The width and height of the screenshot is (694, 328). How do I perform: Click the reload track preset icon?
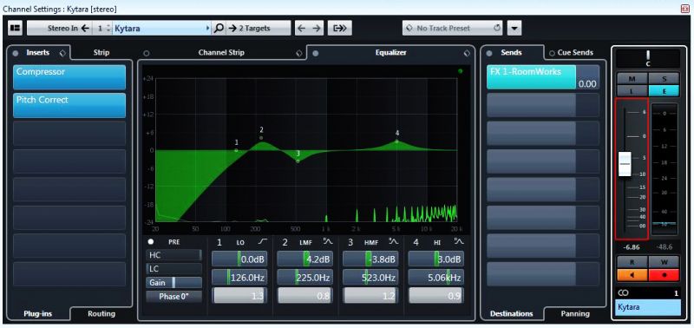tap(496, 28)
